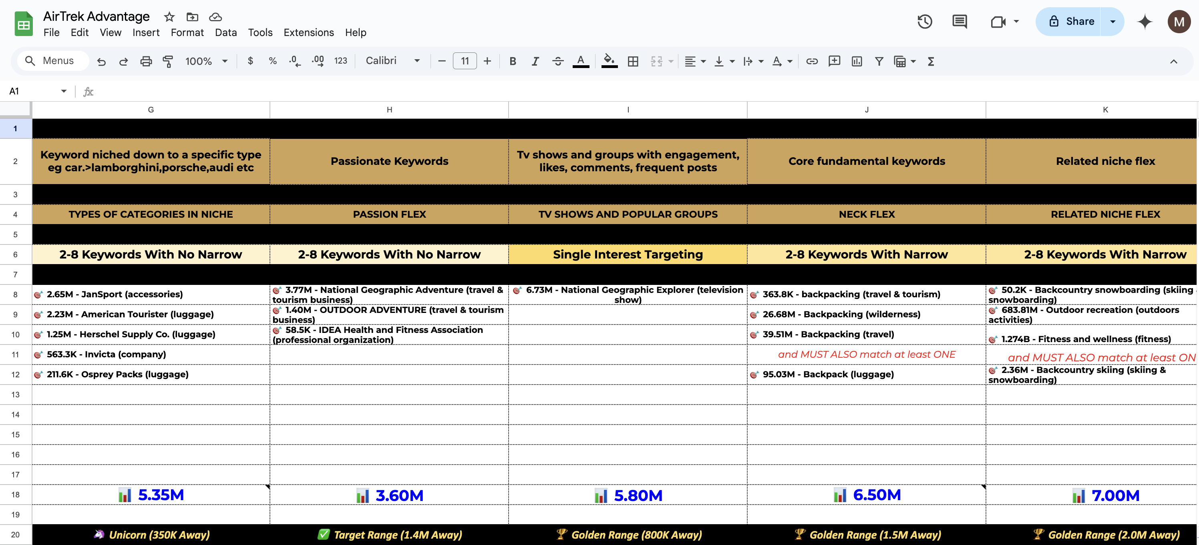Select cell '2.65M - JanSport (accessories)'
Viewport: 1199px width, 545px height.
point(151,295)
